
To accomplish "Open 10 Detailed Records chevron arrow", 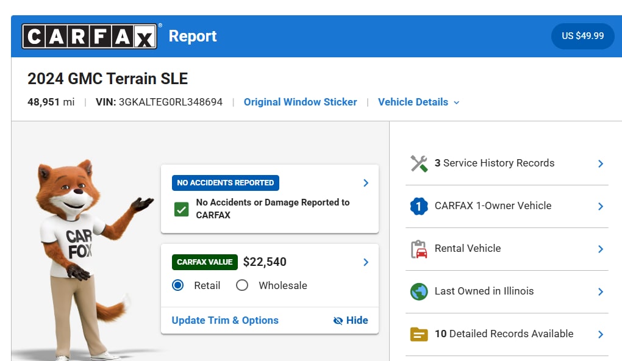I will click(601, 334).
